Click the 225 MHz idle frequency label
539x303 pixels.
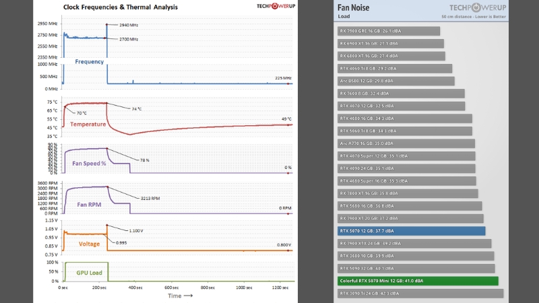point(283,78)
